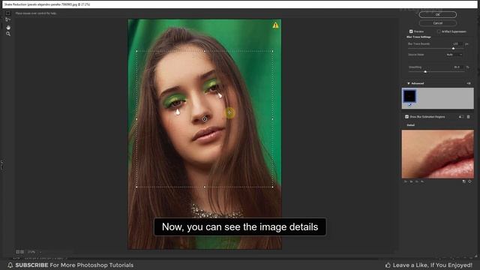Toggle the Preview checkbox
The height and width of the screenshot is (270, 480).
coord(411,31)
